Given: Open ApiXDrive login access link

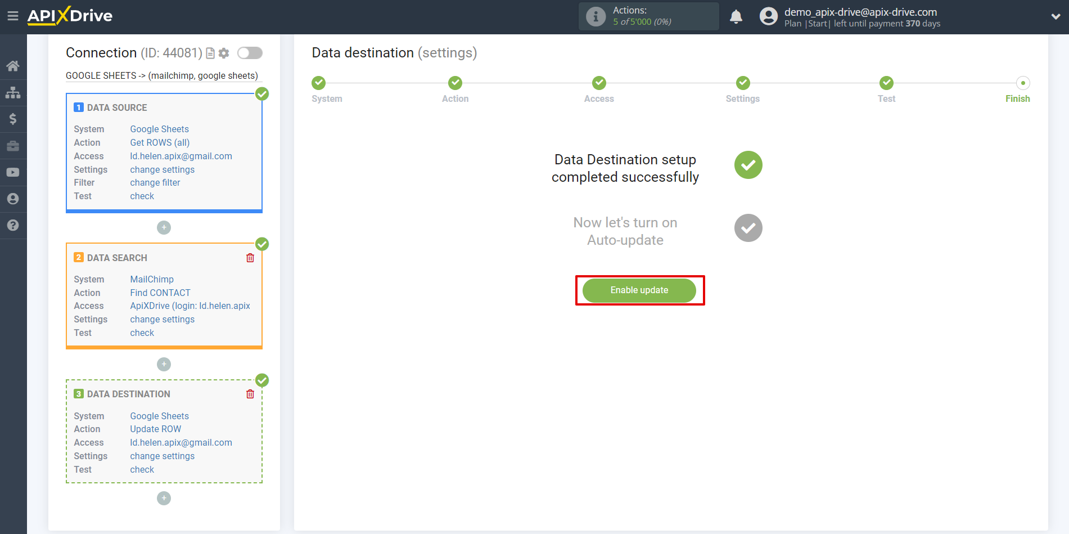Looking at the screenshot, I should (190, 306).
